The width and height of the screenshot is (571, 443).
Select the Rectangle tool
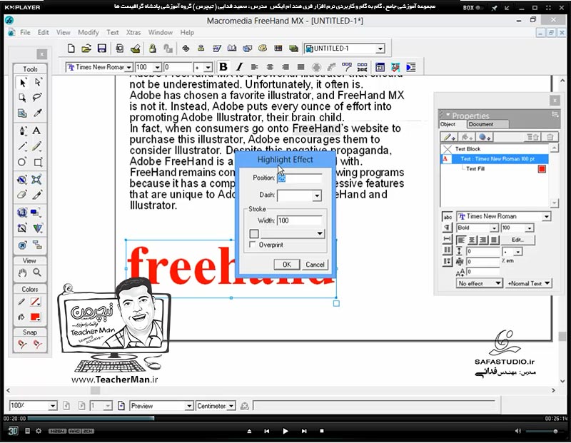pos(38,162)
